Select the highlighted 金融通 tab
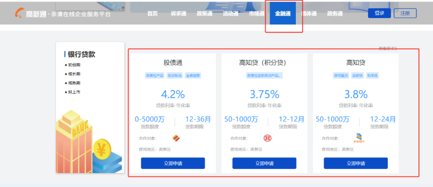The image size is (433, 187). pyautogui.click(x=283, y=13)
